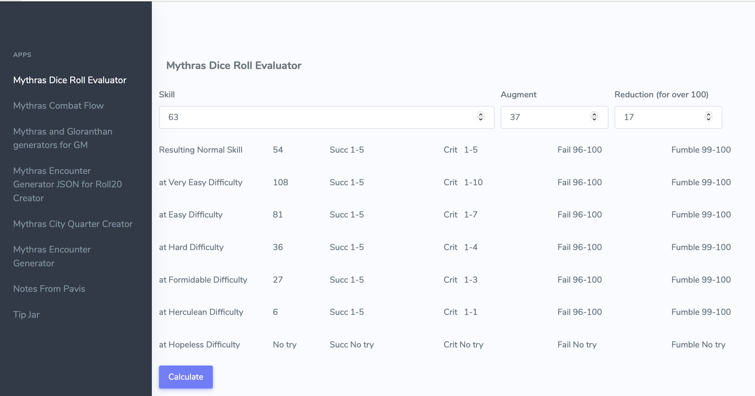The width and height of the screenshot is (755, 396).
Task: Select the Reduction input showing 17
Action: [660, 117]
